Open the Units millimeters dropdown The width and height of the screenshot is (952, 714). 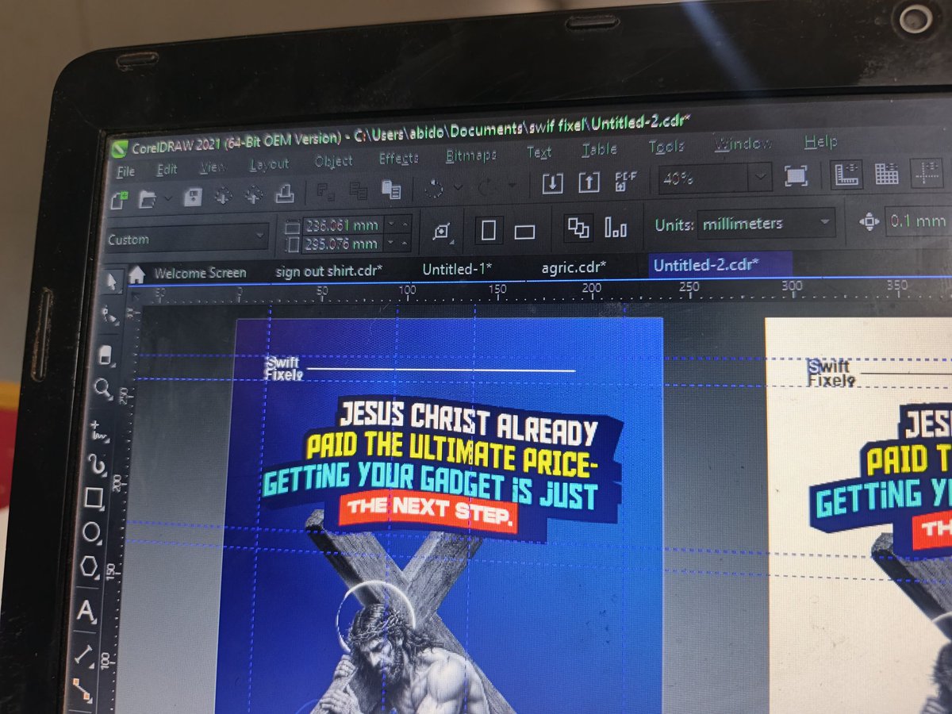pos(766,225)
